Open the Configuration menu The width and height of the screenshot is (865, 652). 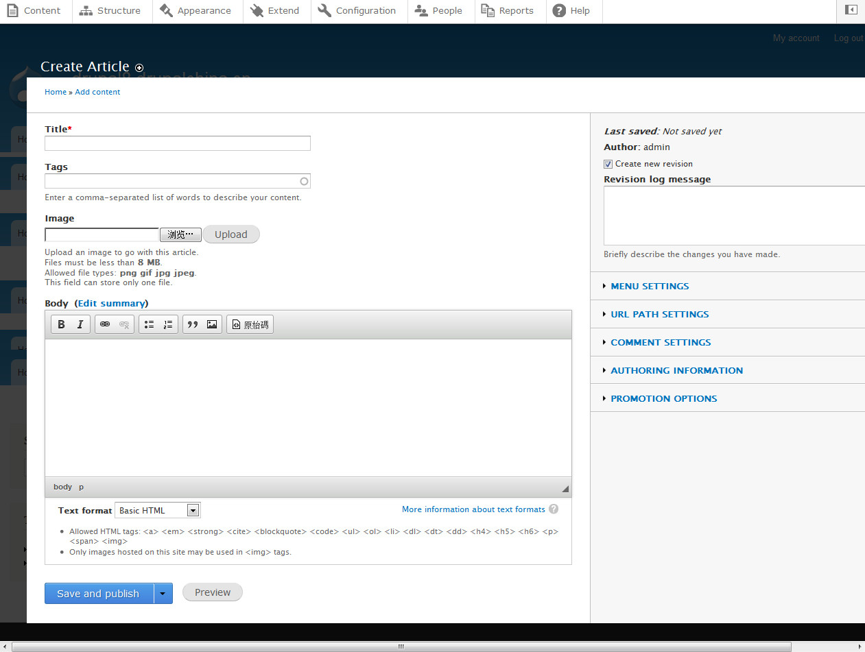tap(358, 10)
